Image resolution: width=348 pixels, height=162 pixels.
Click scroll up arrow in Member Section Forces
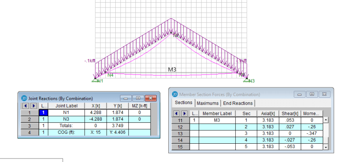click(x=325, y=120)
